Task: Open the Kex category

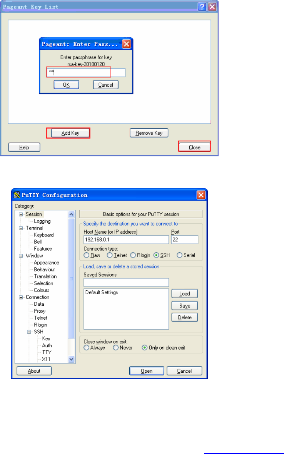Action: point(46,338)
